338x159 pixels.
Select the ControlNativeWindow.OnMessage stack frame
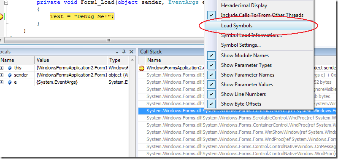tap(241, 147)
